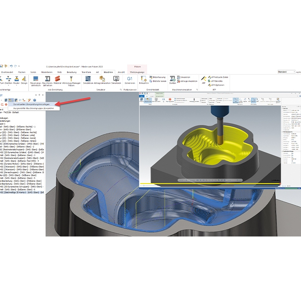The height and width of the screenshot is (301, 301).
Task: Select HSC (3D Dynamisches Schruppen) operation row
Action: (22, 187)
